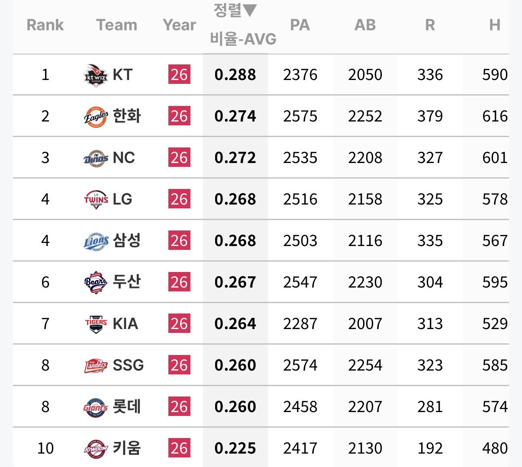Image resolution: width=522 pixels, height=467 pixels.
Task: Click the KIA Tigers logo
Action: point(96,324)
